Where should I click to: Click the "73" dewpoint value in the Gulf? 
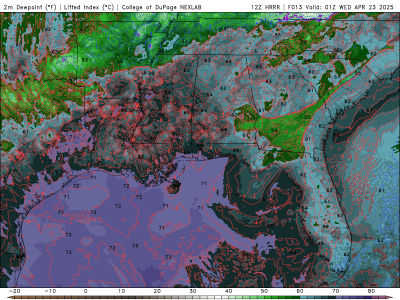pyautogui.click(x=135, y=245)
